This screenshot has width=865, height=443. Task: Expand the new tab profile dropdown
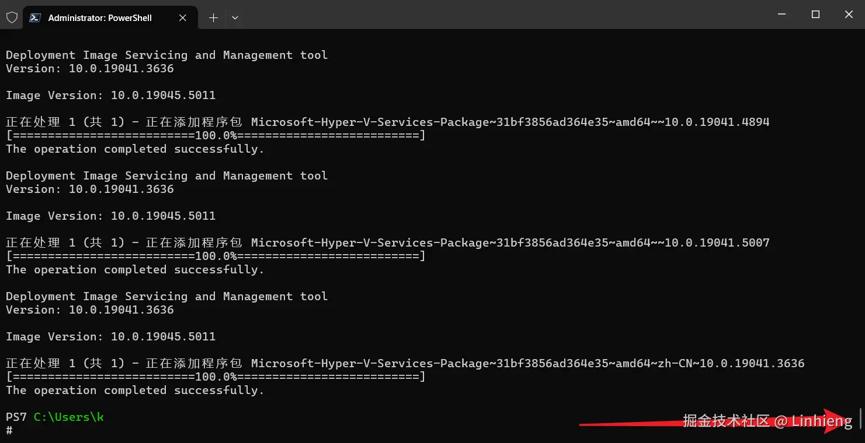tap(235, 17)
